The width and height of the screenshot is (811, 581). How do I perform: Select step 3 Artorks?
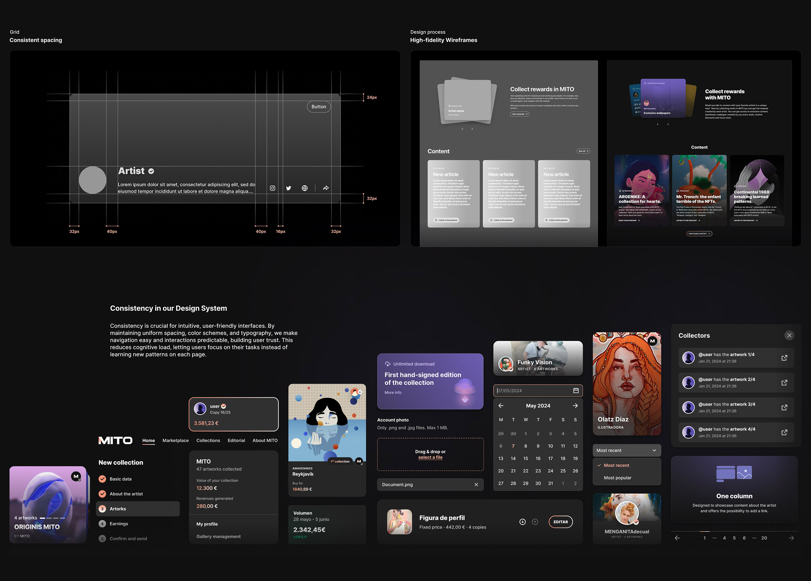click(138, 509)
